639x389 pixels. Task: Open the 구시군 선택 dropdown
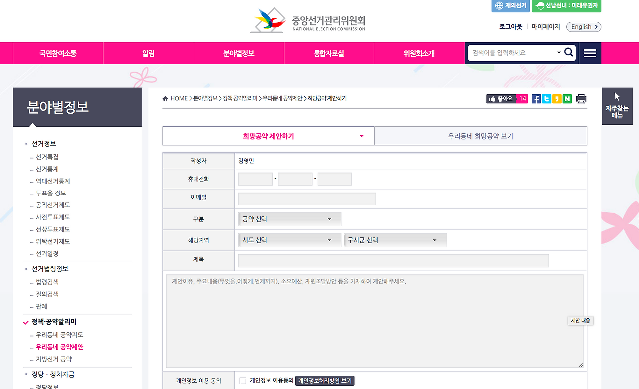pos(395,240)
